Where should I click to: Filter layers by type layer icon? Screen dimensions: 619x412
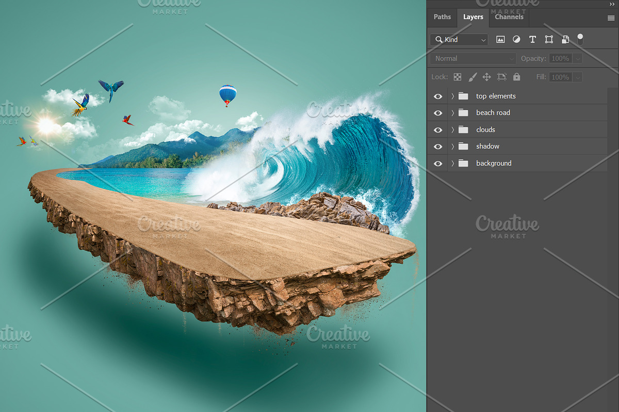pyautogui.click(x=533, y=40)
